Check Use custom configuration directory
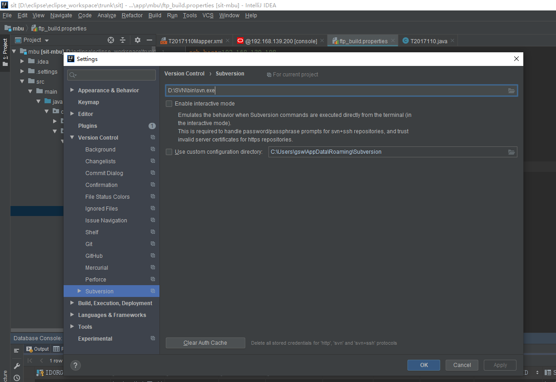The width and height of the screenshot is (556, 382). [x=169, y=152]
